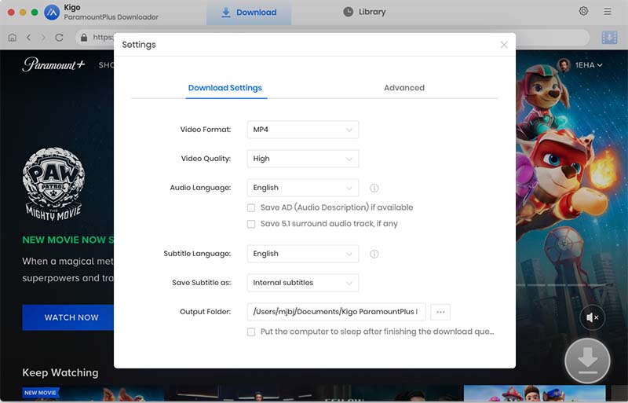The width and height of the screenshot is (628, 403).
Task: Click the WATCH NOW button
Action: point(68,317)
